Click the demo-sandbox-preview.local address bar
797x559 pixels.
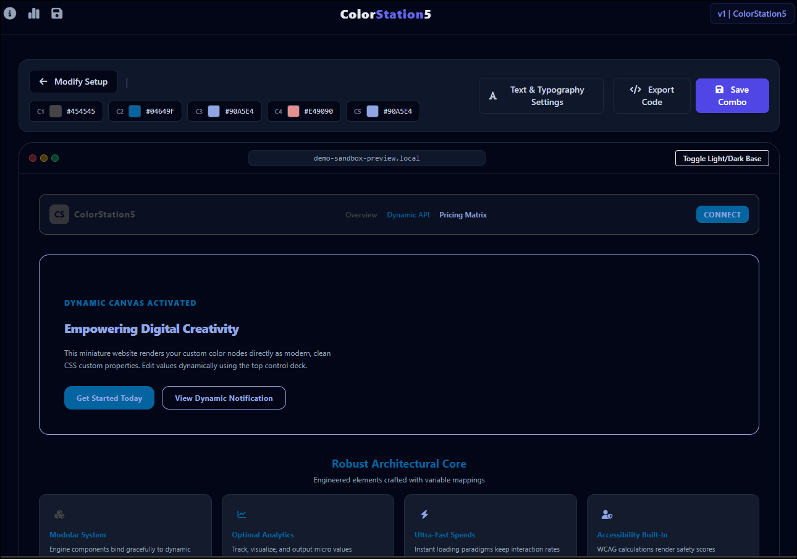367,158
